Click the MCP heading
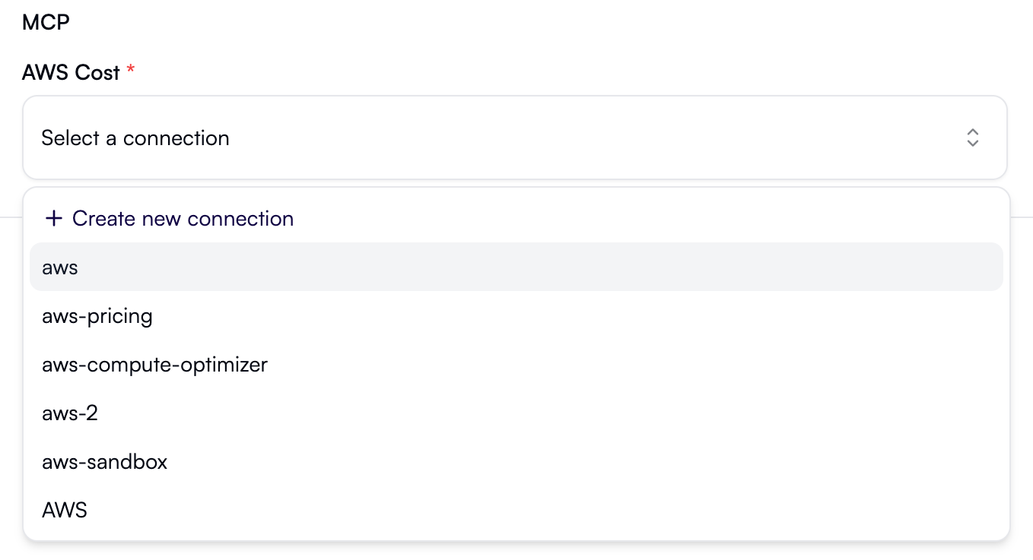The width and height of the screenshot is (1033, 560). click(46, 21)
